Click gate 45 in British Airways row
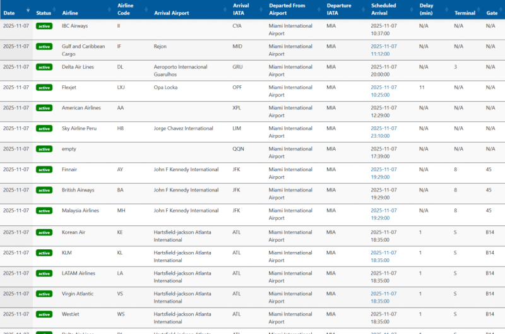 (x=489, y=190)
